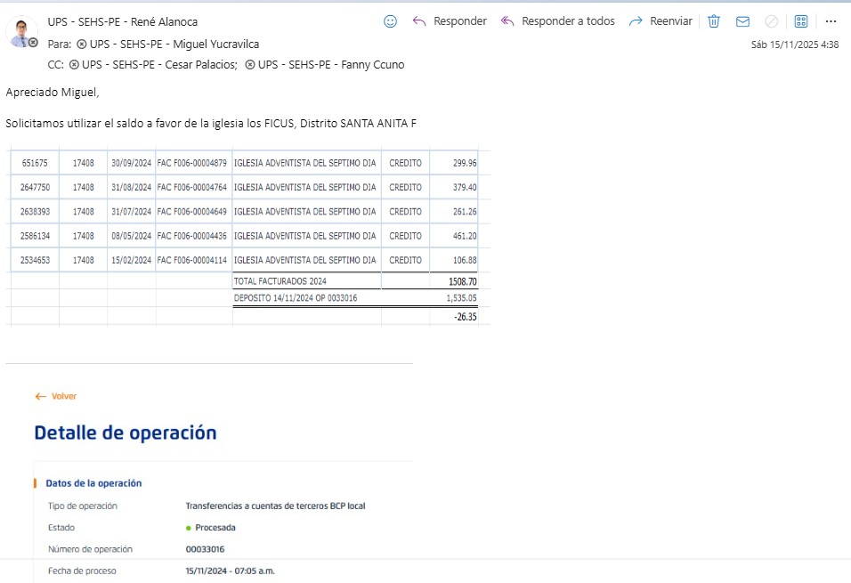Image resolution: width=851 pixels, height=583 pixels.
Task: Click the Volver back arrow link
Action: point(56,396)
